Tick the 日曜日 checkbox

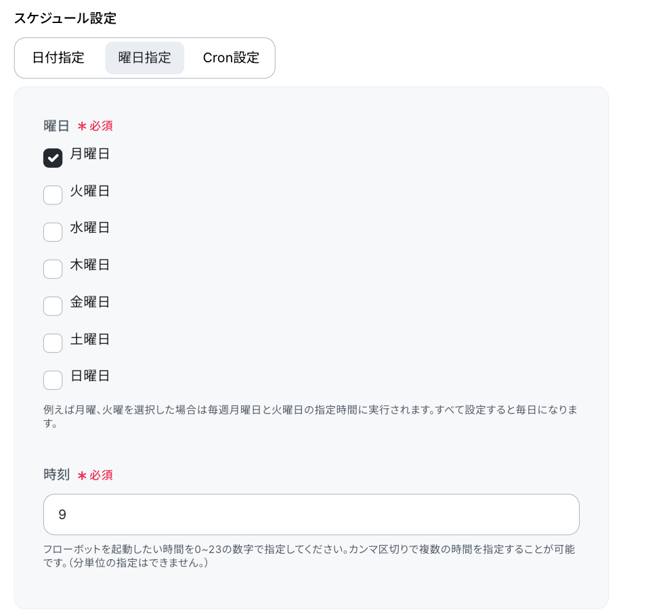53,380
